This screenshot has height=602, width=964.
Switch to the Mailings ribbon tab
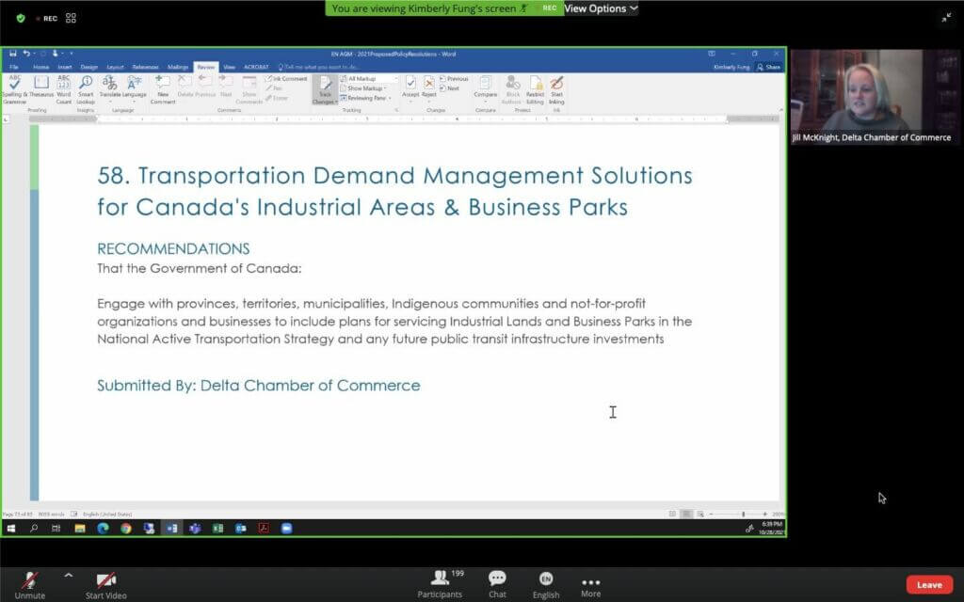(178, 67)
